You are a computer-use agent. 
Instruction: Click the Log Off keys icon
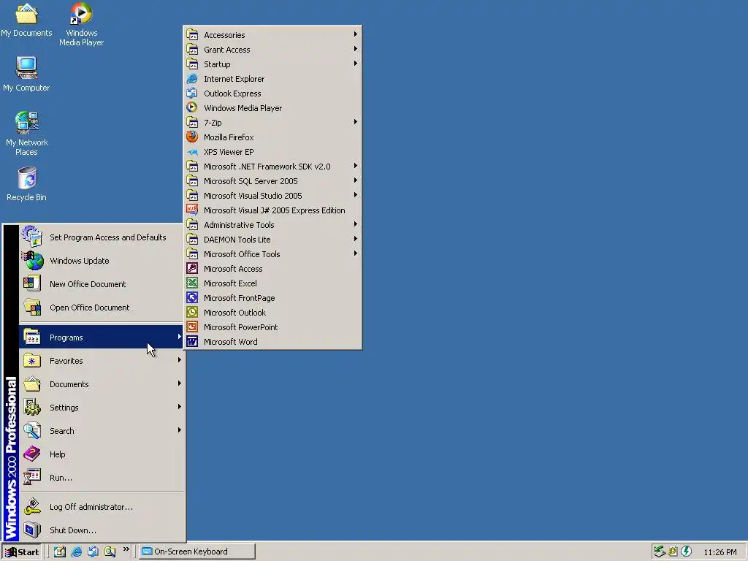[x=32, y=507]
